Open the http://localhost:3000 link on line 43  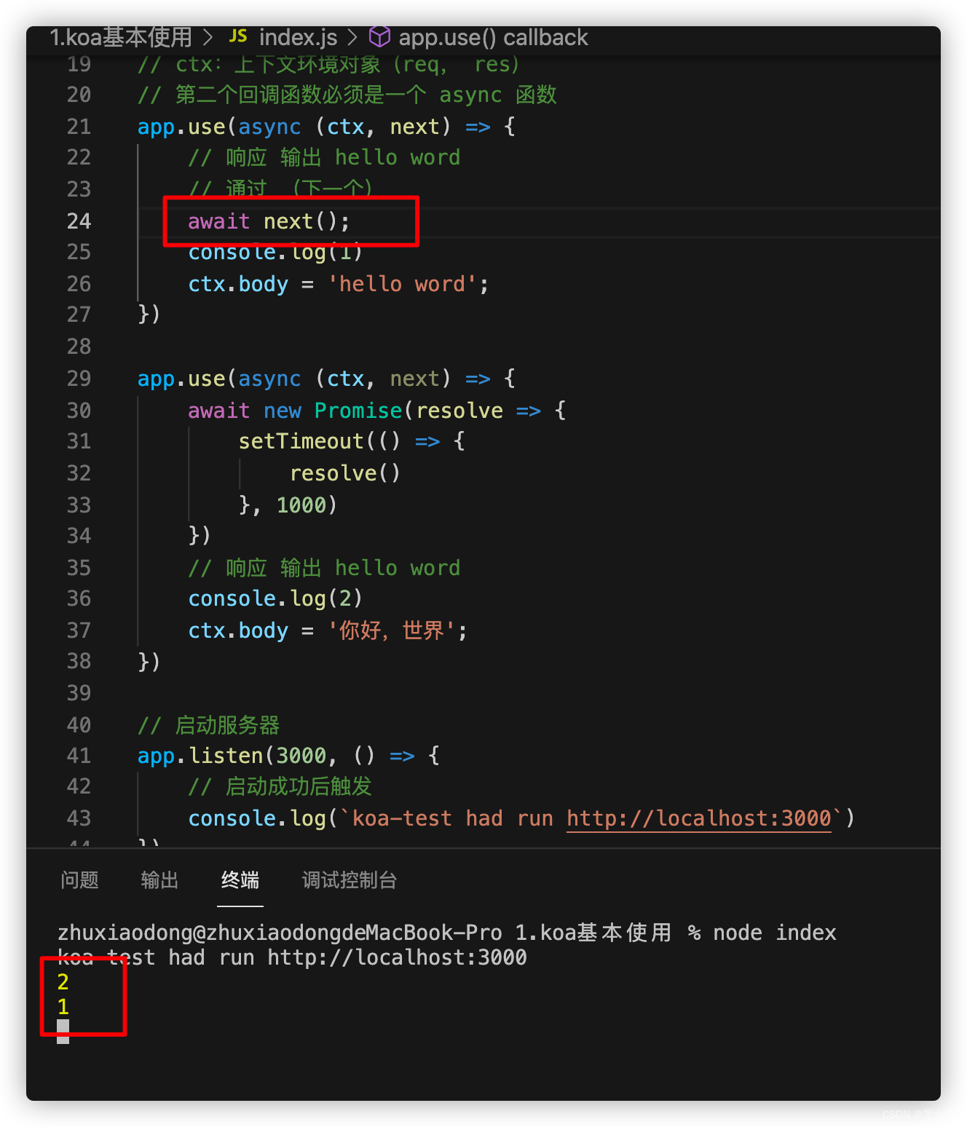pyautogui.click(x=697, y=818)
